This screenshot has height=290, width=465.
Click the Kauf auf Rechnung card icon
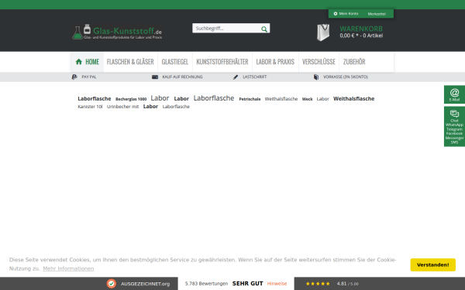155,77
